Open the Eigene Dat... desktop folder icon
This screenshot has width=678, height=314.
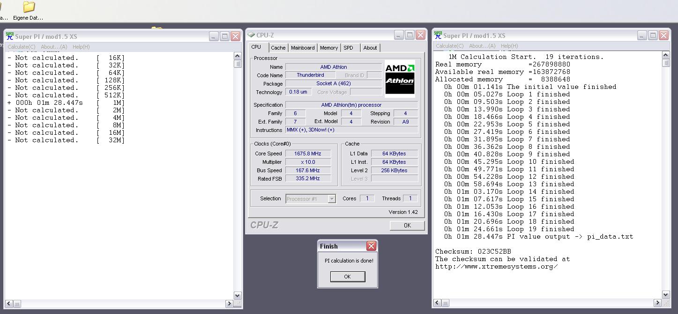(28, 11)
